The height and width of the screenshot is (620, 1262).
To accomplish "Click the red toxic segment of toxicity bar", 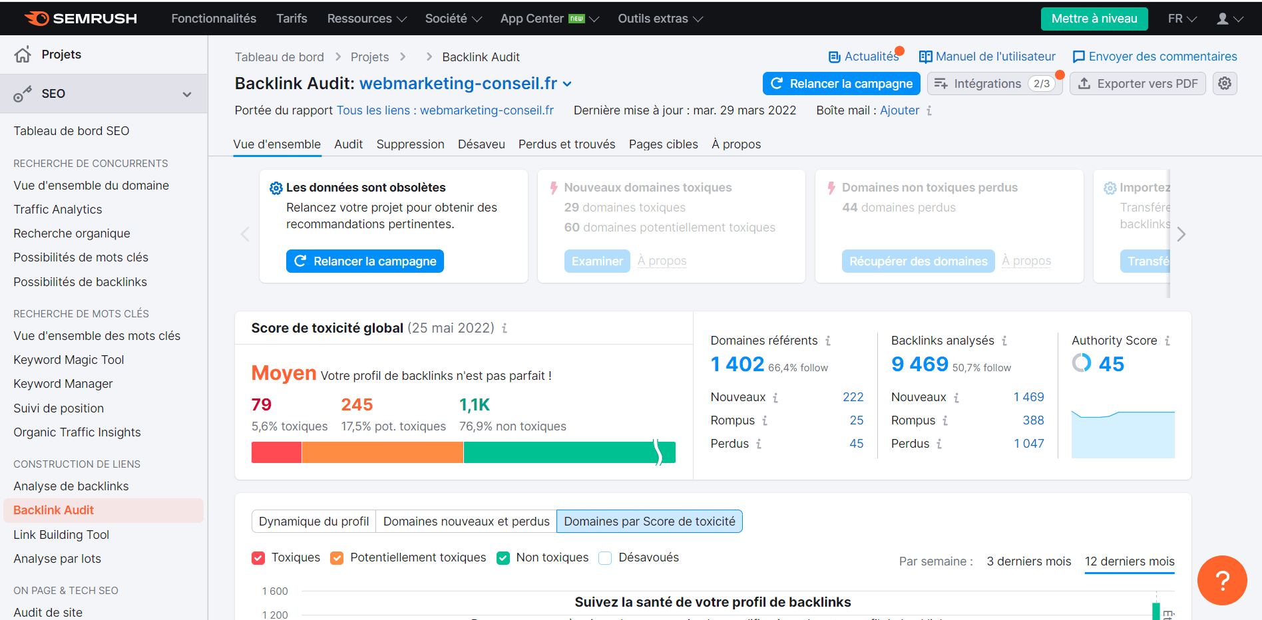I will (x=276, y=452).
